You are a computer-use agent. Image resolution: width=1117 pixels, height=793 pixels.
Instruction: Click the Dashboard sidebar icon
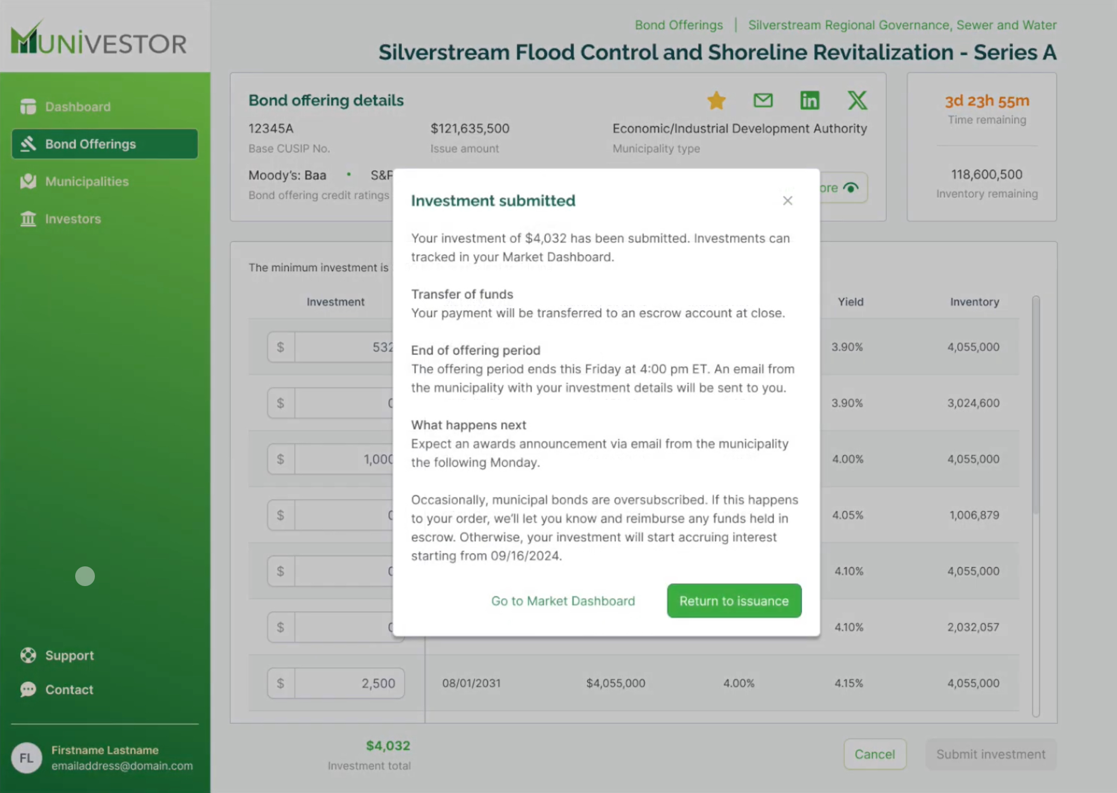[x=28, y=106]
